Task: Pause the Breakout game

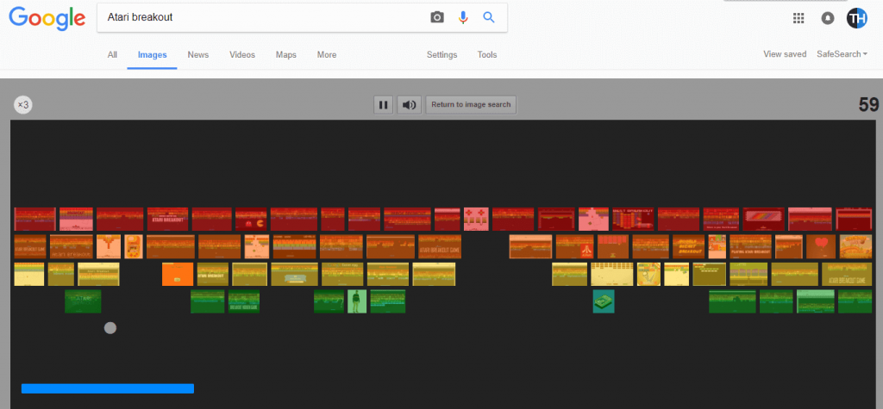Action: (x=383, y=105)
